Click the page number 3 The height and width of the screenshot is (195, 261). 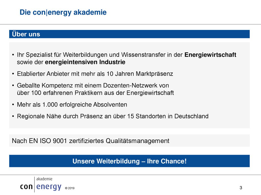(x=241, y=188)
